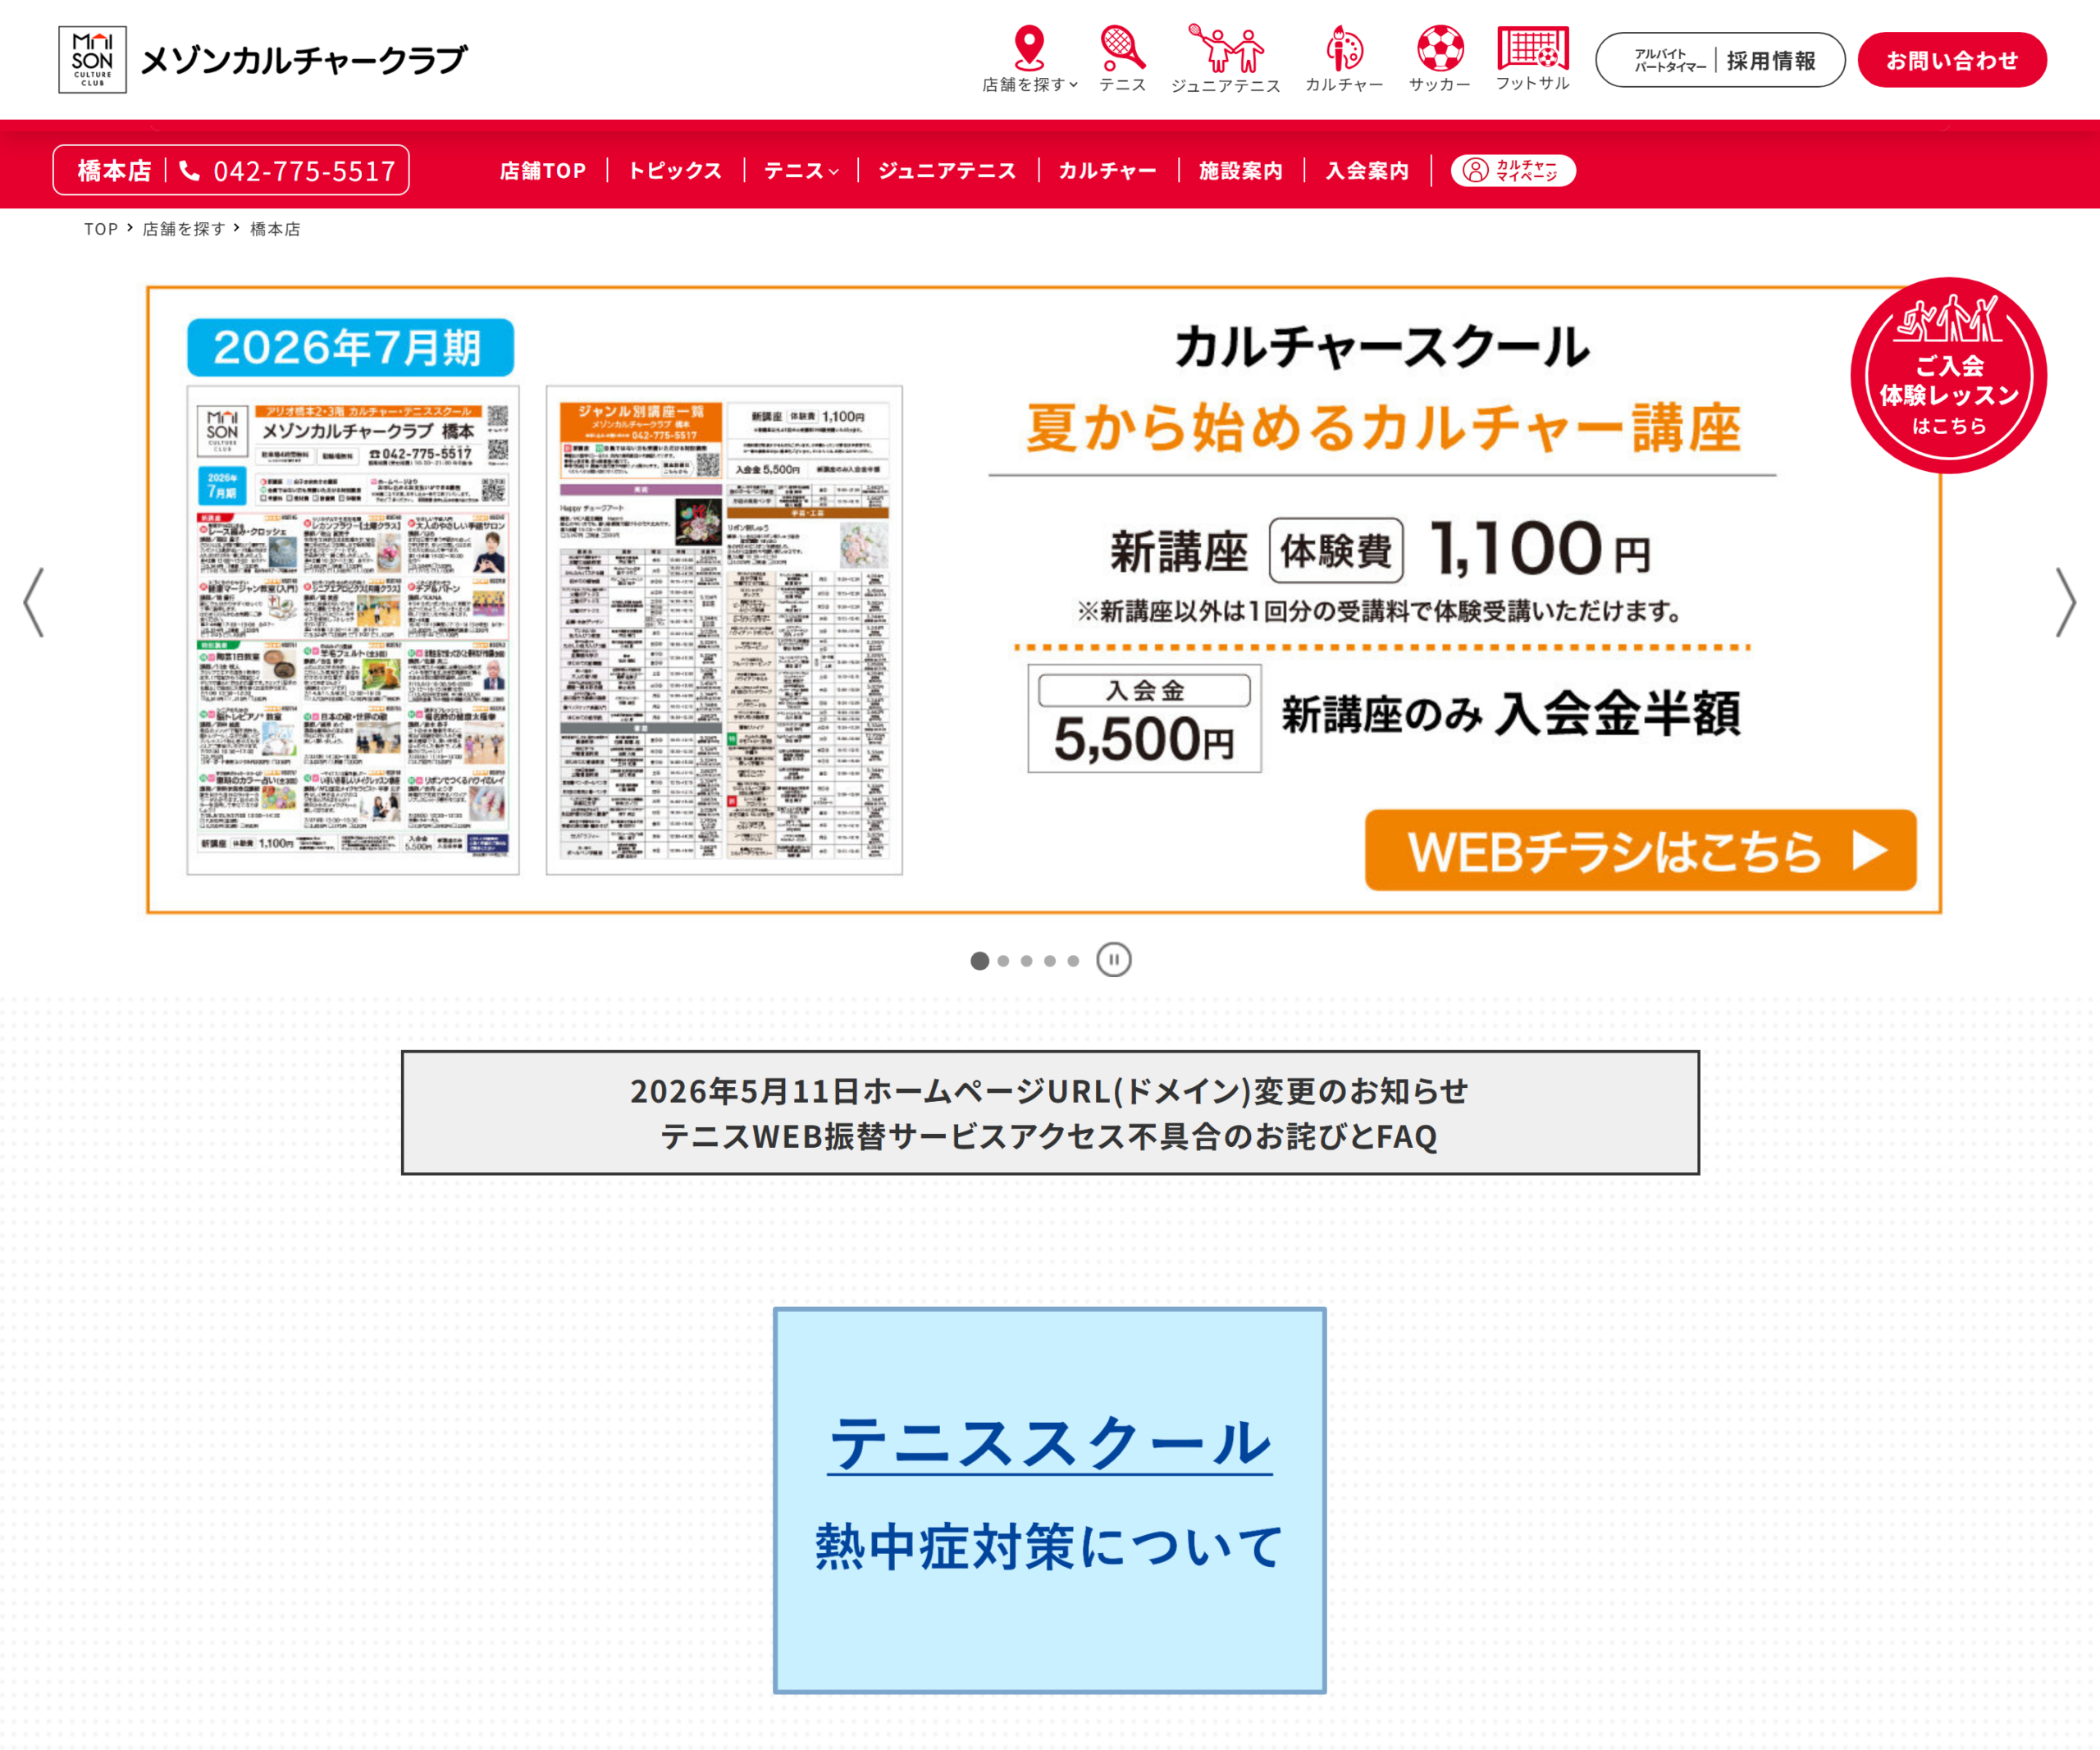2100x1750 pixels.
Task: Click the phone icon beside 042-775-5517
Action: tap(189, 171)
